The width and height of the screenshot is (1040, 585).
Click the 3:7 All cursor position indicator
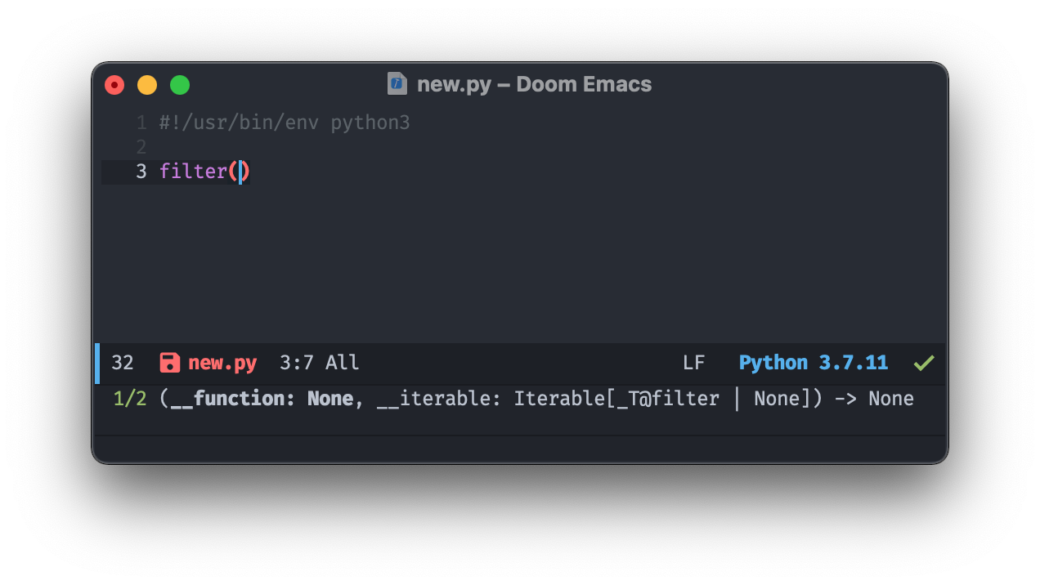[319, 363]
